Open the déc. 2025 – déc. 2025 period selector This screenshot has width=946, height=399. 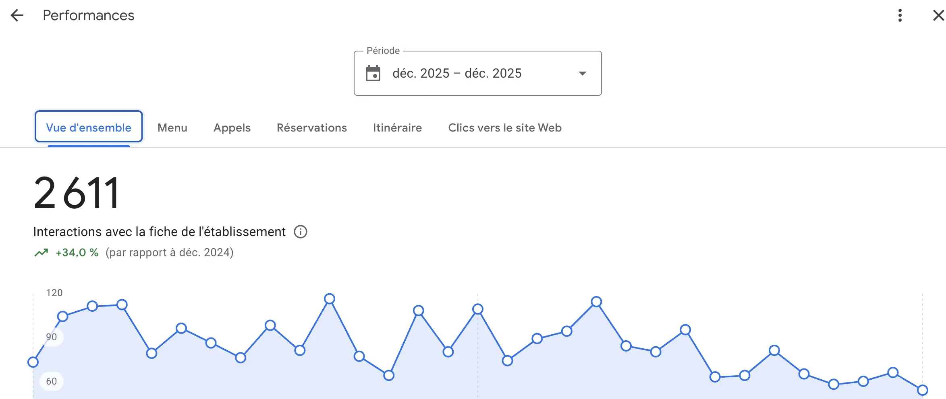[x=457, y=74]
